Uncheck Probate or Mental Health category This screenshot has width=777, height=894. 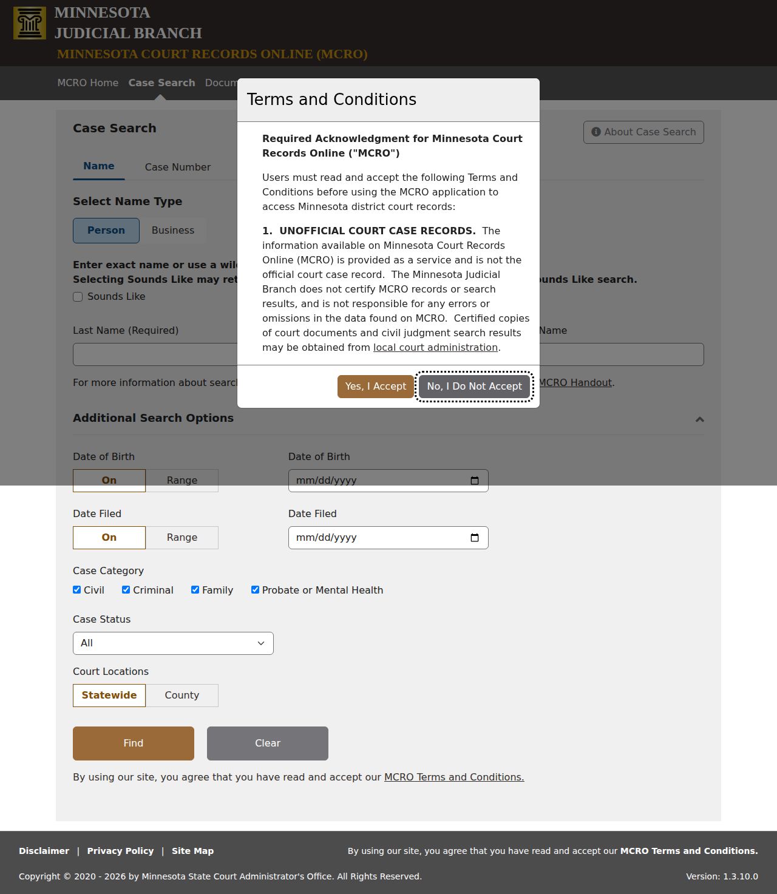[x=256, y=590]
